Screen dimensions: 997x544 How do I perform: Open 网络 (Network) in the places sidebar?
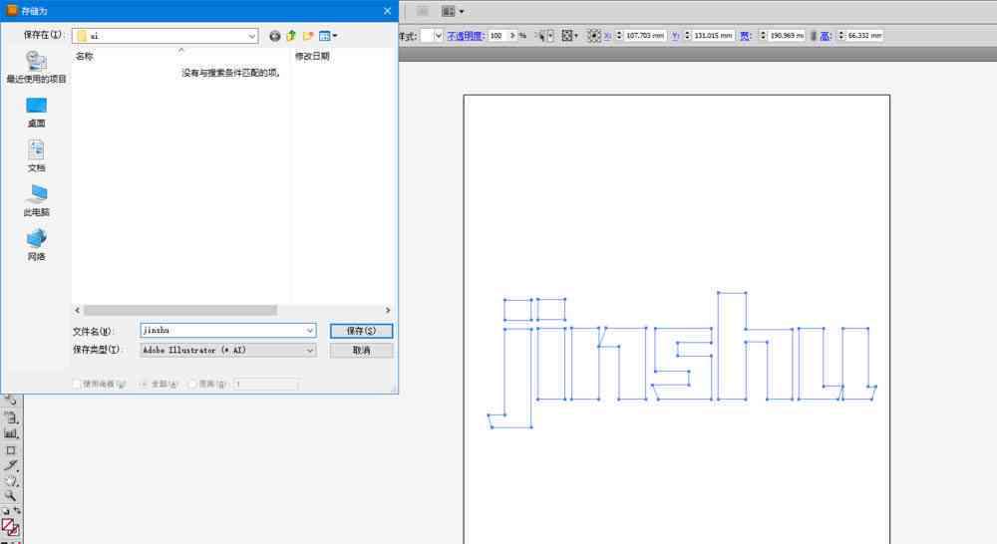pos(36,245)
